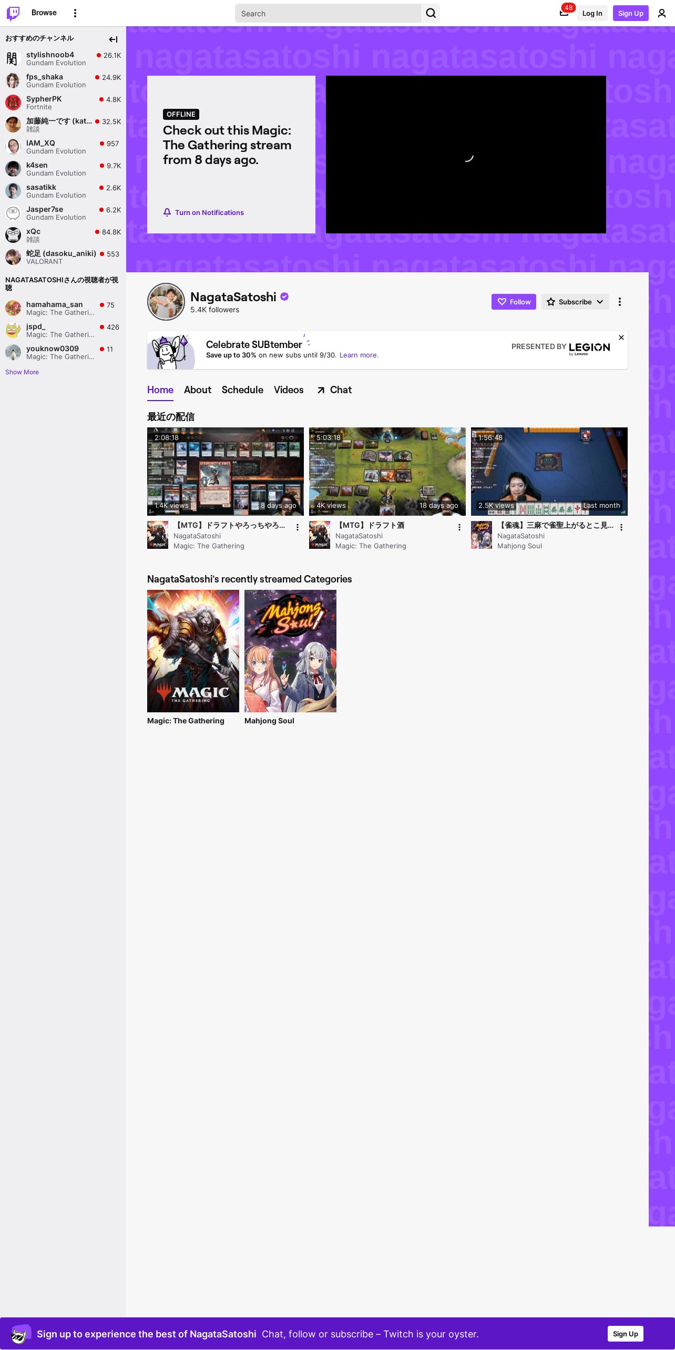This screenshot has width=675, height=1350.
Task: Play the 5:03:18 video thumbnail
Action: [x=387, y=472]
